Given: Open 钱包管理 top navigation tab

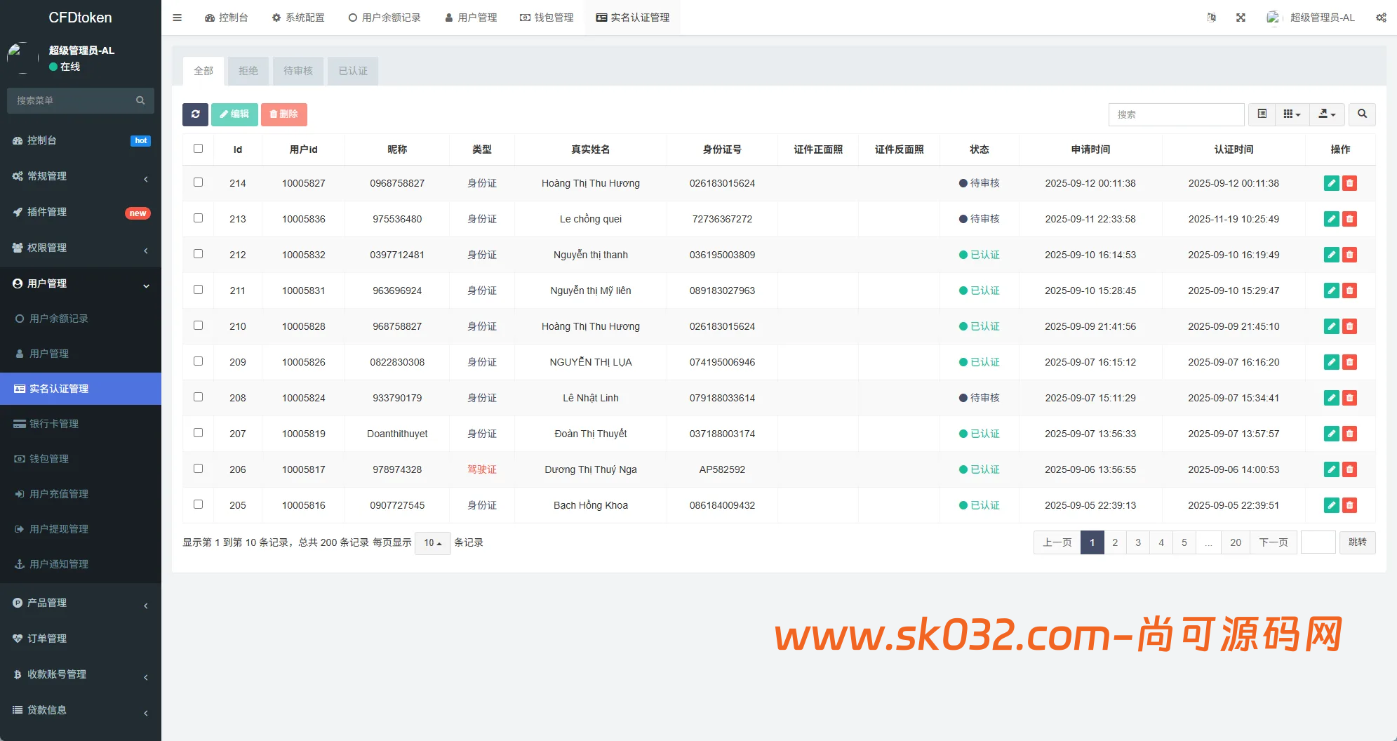Looking at the screenshot, I should (547, 18).
